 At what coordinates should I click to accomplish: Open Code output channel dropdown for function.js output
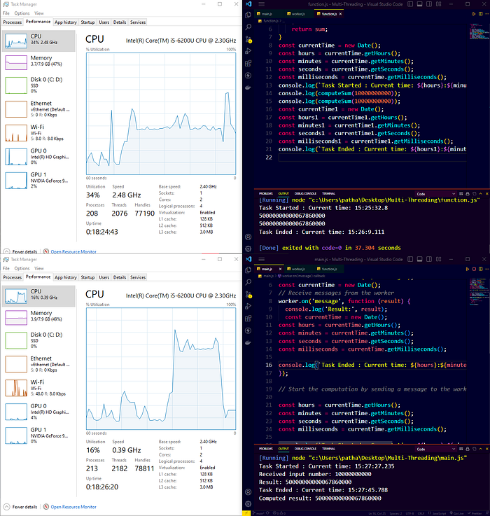pos(435,194)
